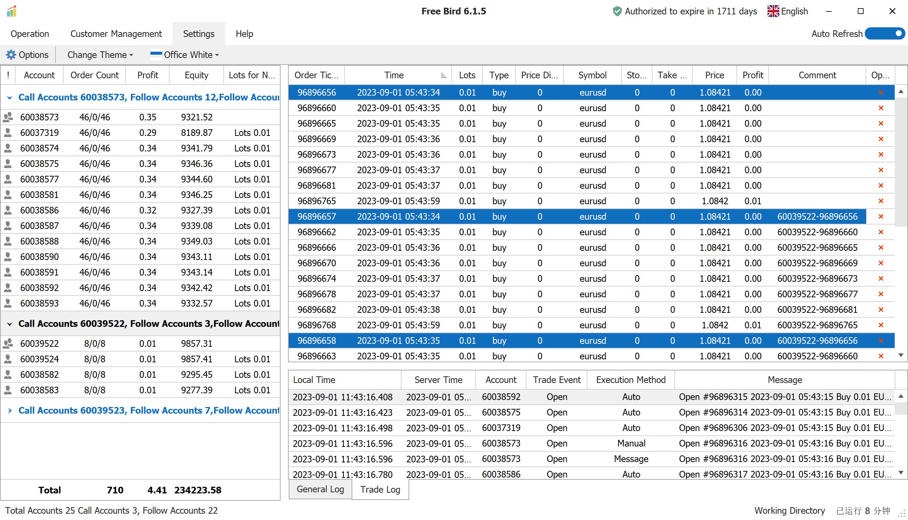Click the user icon for account 60038583

[8, 390]
